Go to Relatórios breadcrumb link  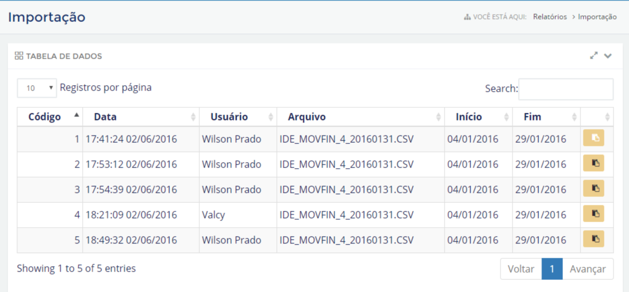550,17
